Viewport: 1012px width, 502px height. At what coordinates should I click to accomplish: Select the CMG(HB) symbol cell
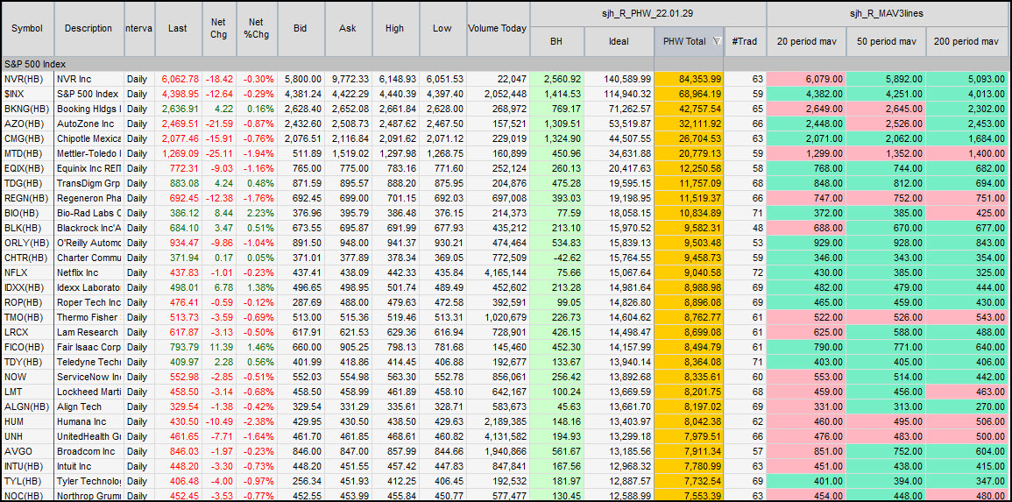point(28,138)
